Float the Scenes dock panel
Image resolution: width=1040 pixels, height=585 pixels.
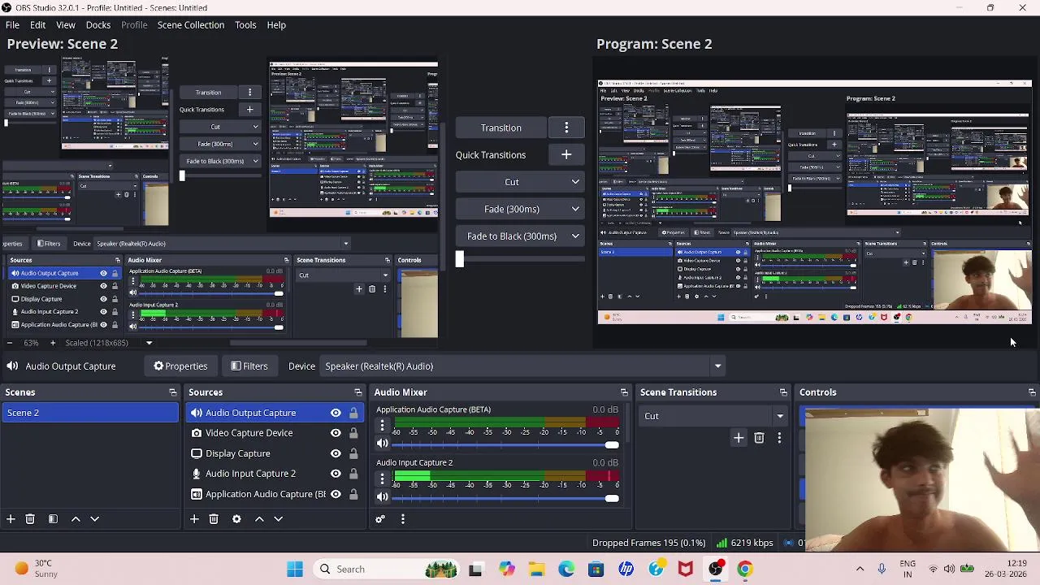coord(172,392)
